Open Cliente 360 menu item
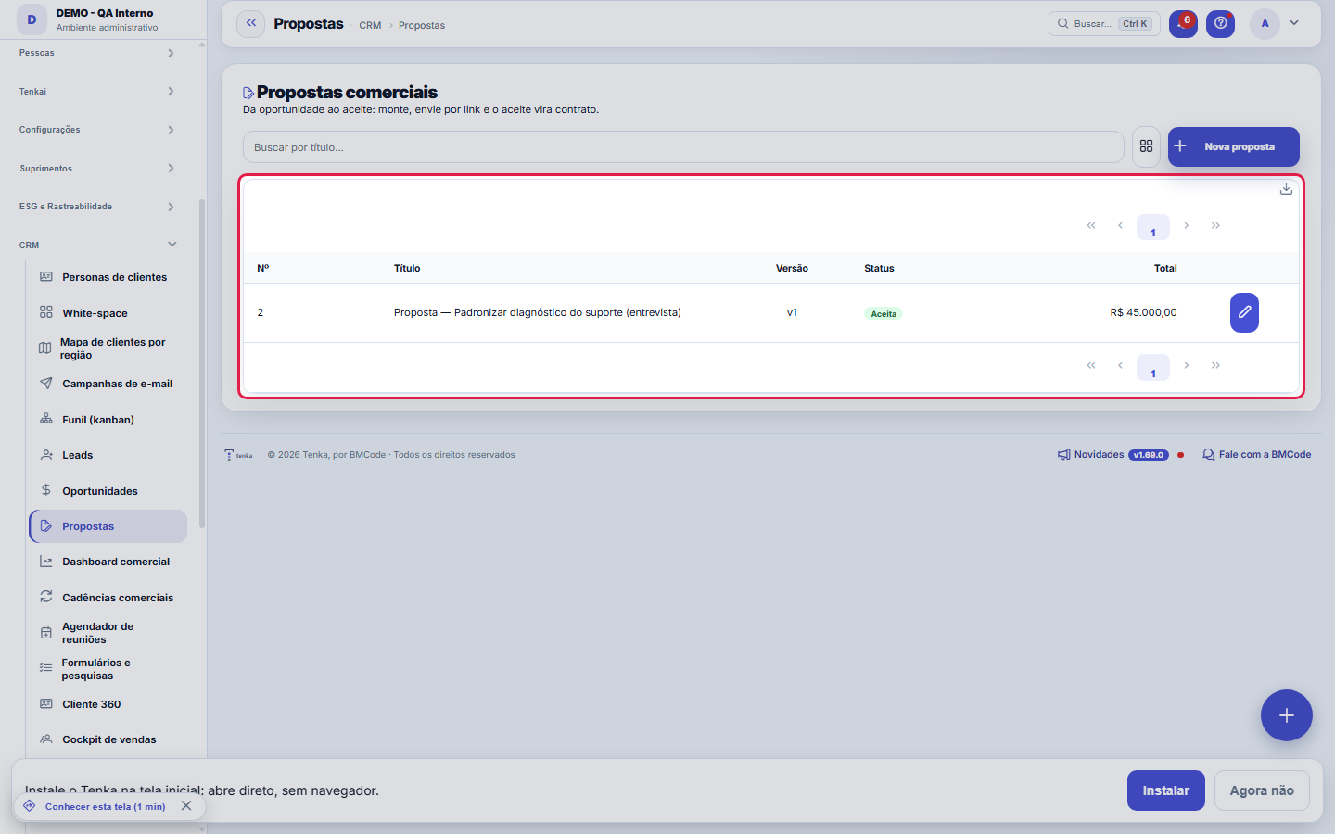Image resolution: width=1335 pixels, height=834 pixels. [x=108, y=704]
